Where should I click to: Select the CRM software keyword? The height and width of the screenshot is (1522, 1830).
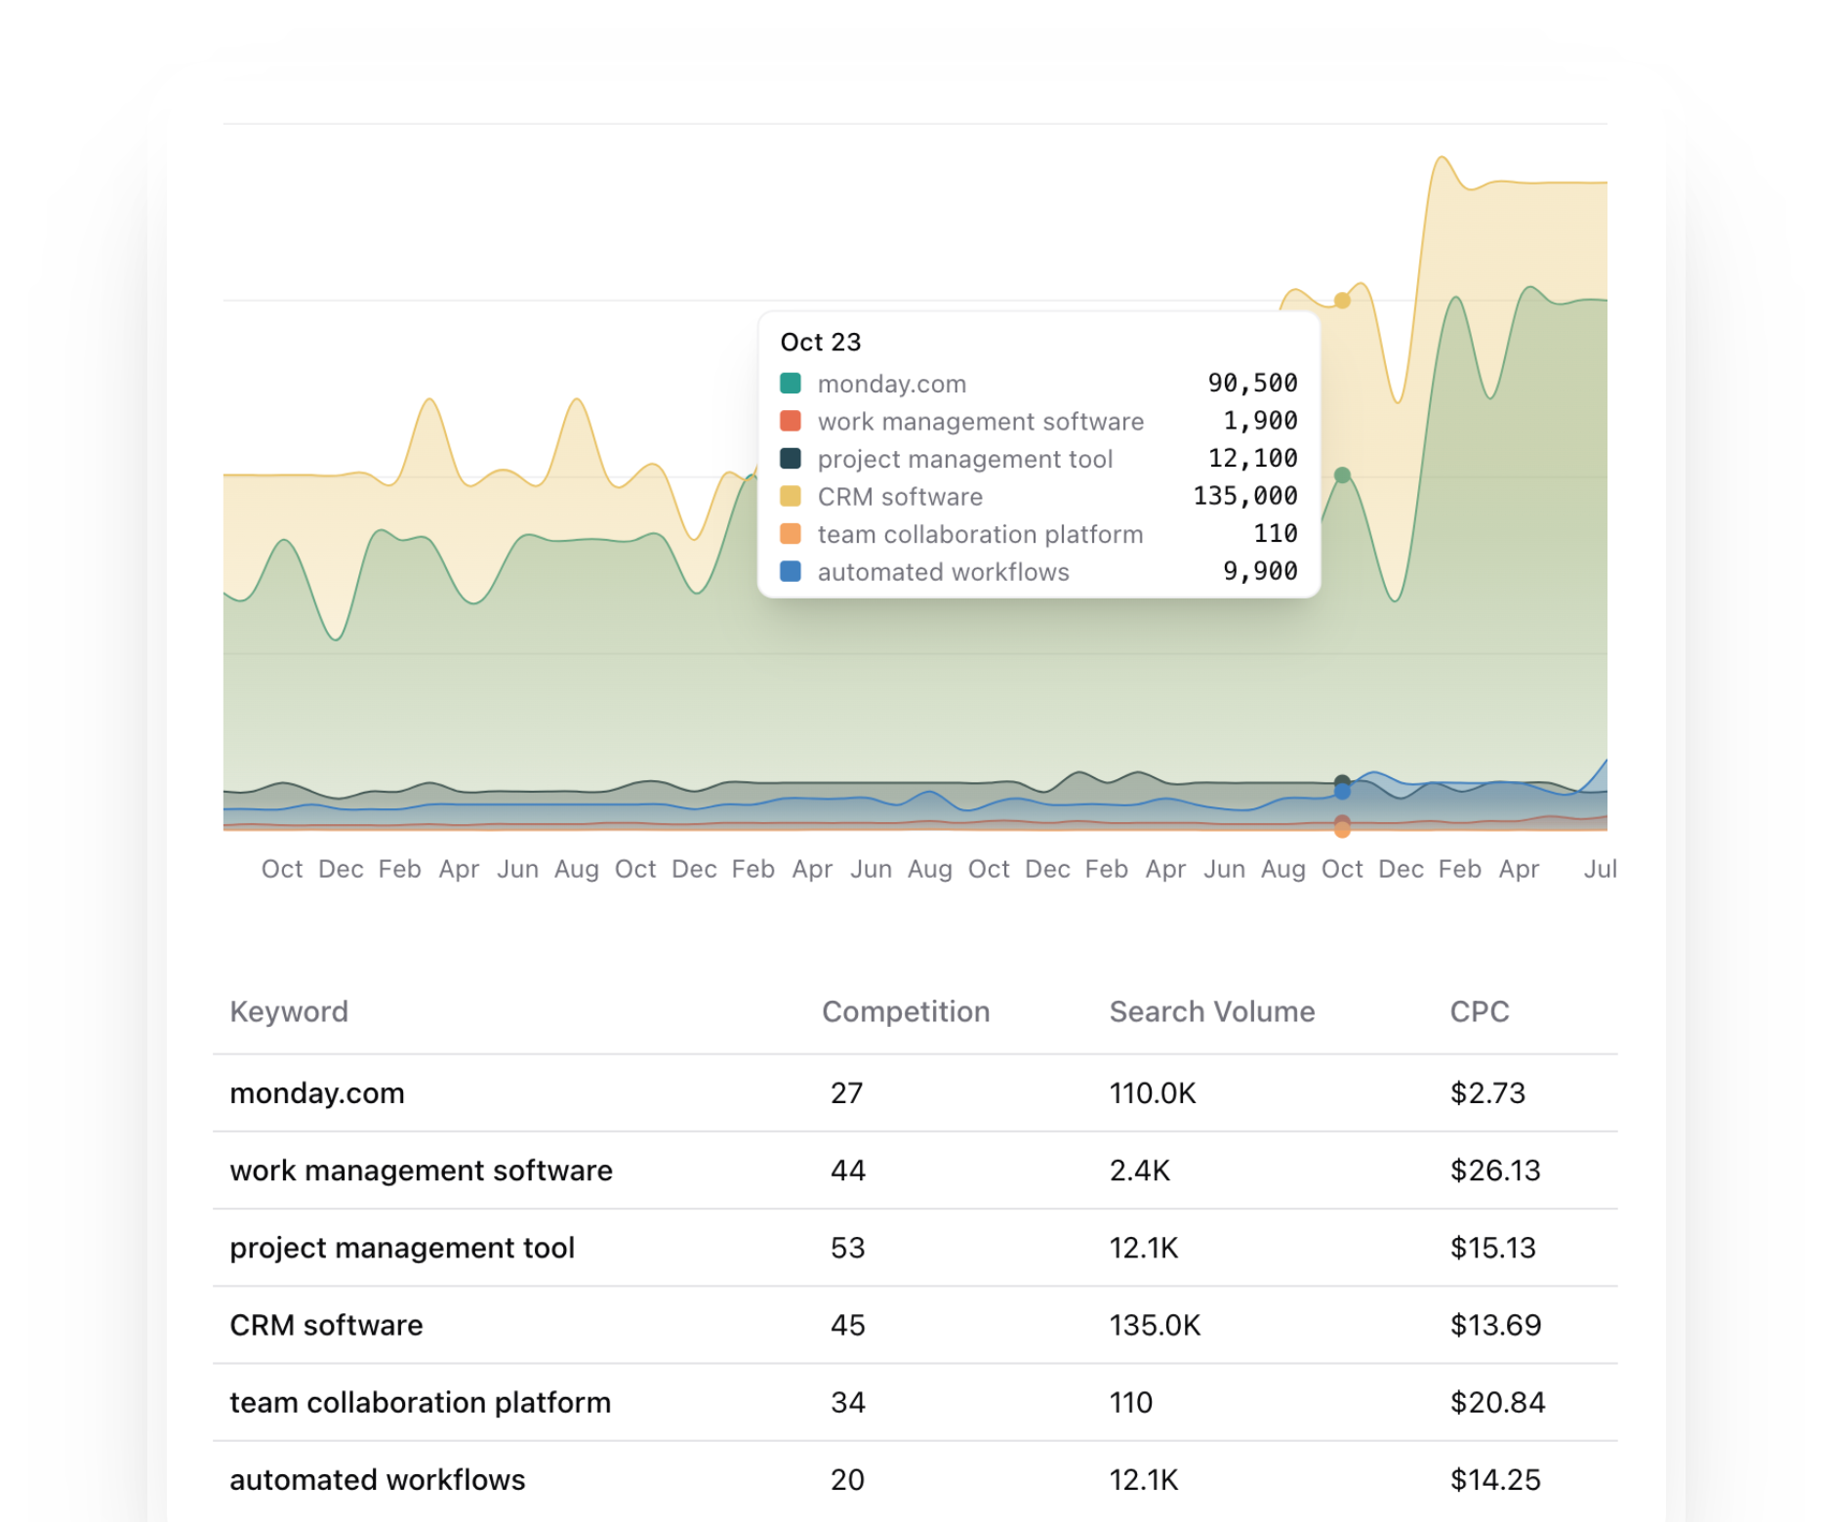click(326, 1325)
